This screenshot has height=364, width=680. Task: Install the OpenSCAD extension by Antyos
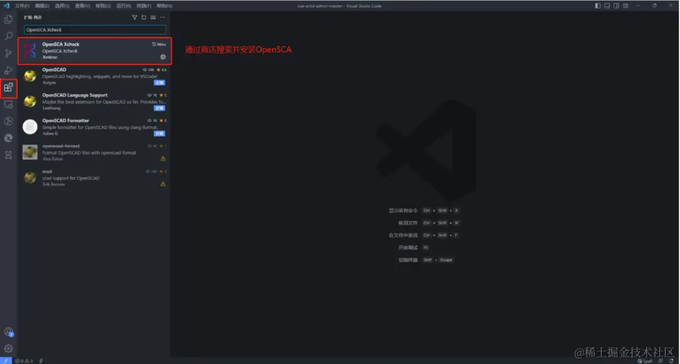[159, 82]
